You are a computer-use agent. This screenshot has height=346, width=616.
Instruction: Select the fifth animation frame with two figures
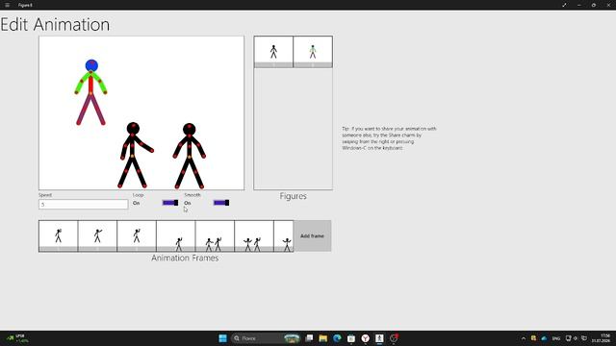[x=215, y=236]
